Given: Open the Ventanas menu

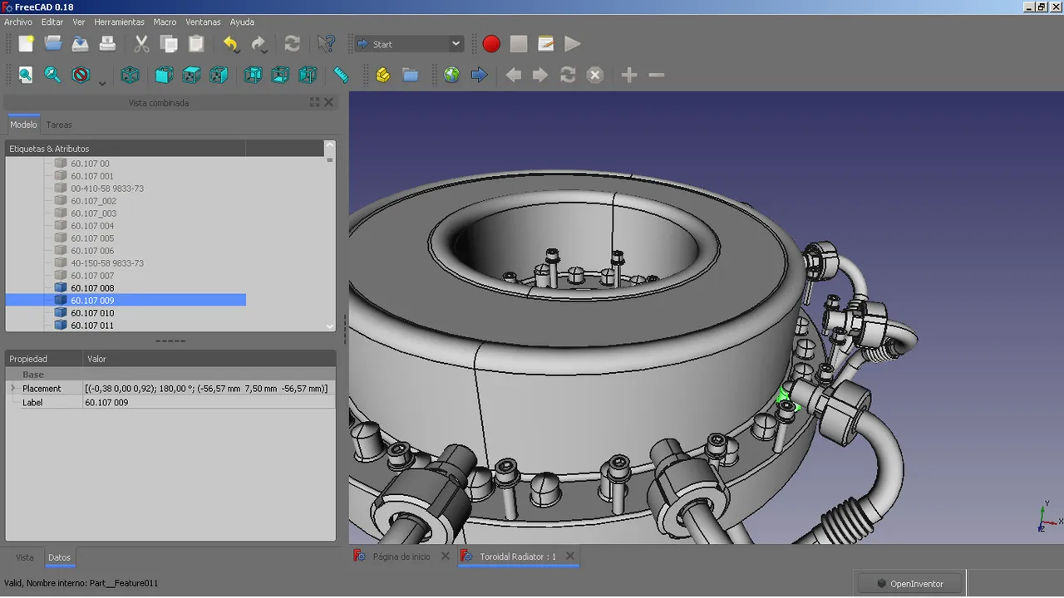Looking at the screenshot, I should point(204,22).
